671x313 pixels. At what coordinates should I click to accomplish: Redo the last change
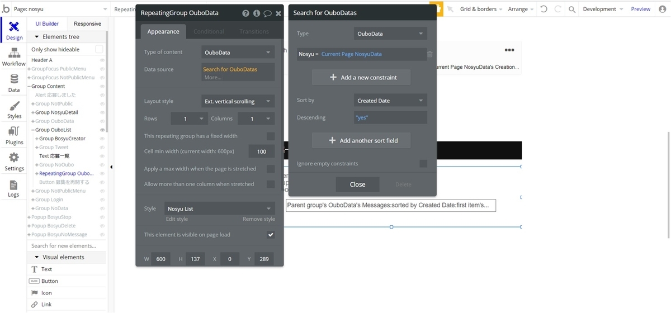pos(557,9)
